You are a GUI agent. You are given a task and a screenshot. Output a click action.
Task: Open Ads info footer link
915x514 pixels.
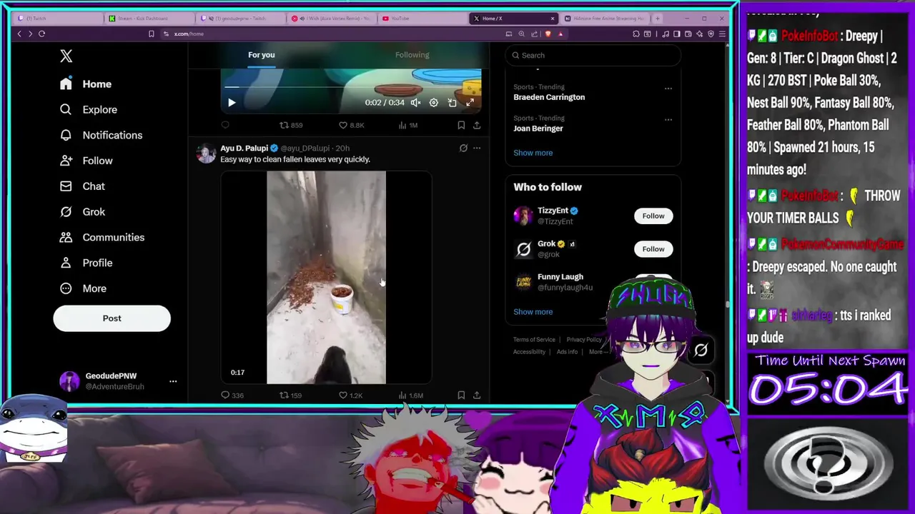[x=567, y=352]
